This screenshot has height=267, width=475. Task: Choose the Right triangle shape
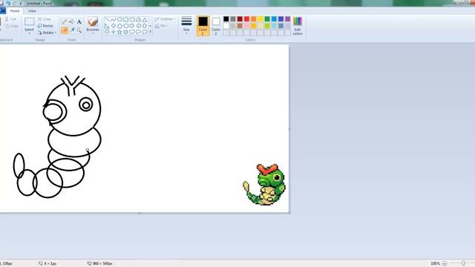coord(107,26)
